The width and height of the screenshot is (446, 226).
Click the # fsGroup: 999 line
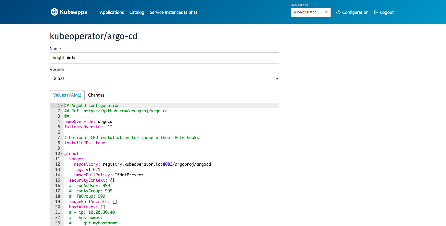coord(87,196)
